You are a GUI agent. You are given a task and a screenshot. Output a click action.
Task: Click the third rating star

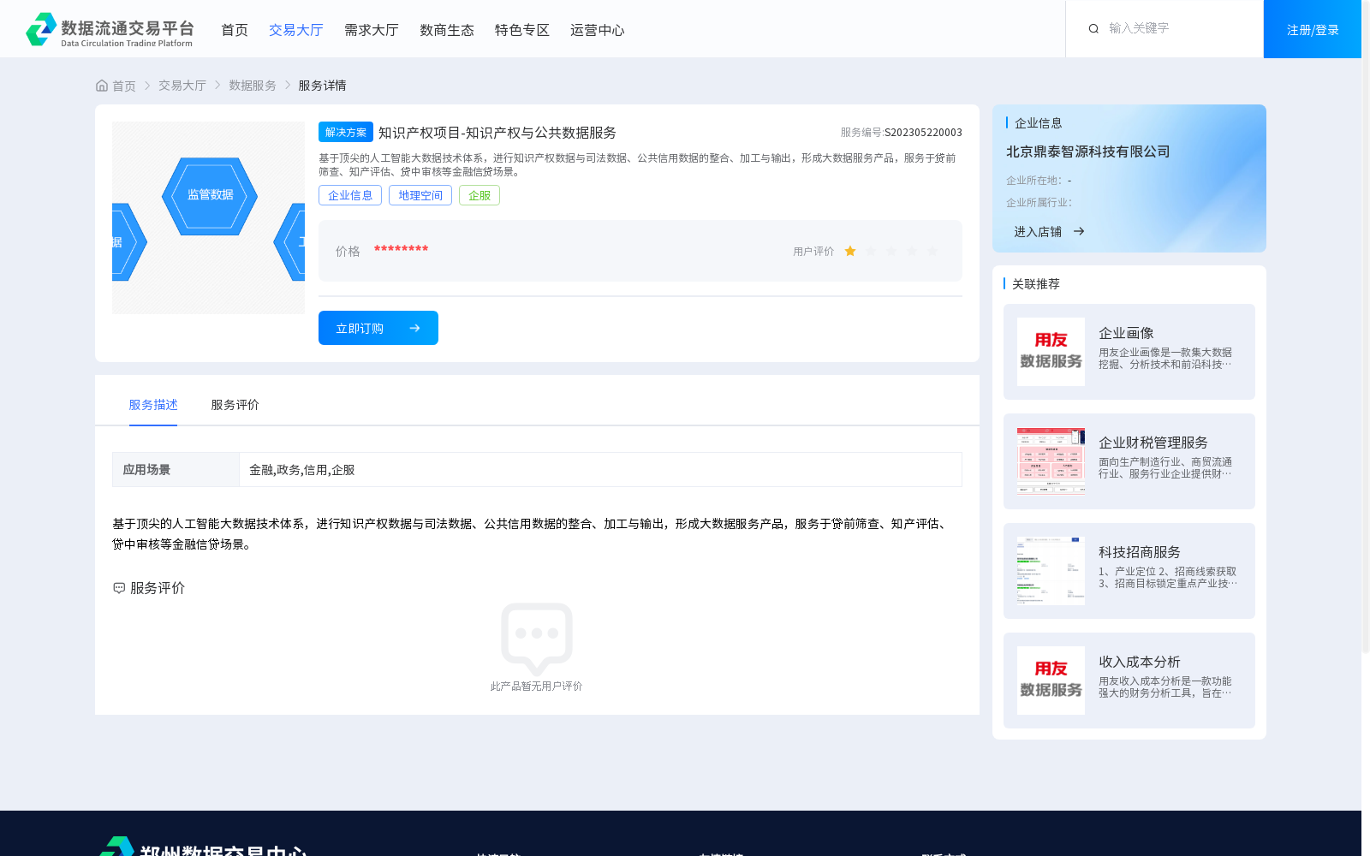click(x=891, y=251)
